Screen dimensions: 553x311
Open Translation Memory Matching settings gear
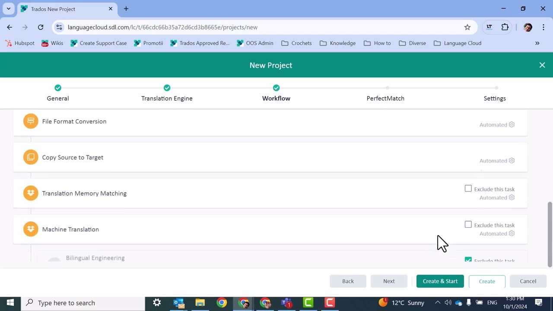tap(512, 197)
